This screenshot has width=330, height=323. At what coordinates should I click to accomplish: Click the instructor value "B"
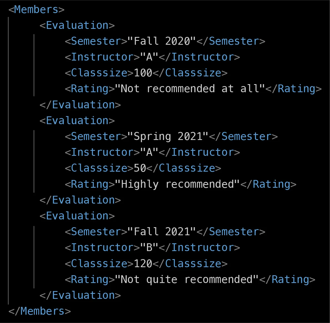tap(149, 248)
